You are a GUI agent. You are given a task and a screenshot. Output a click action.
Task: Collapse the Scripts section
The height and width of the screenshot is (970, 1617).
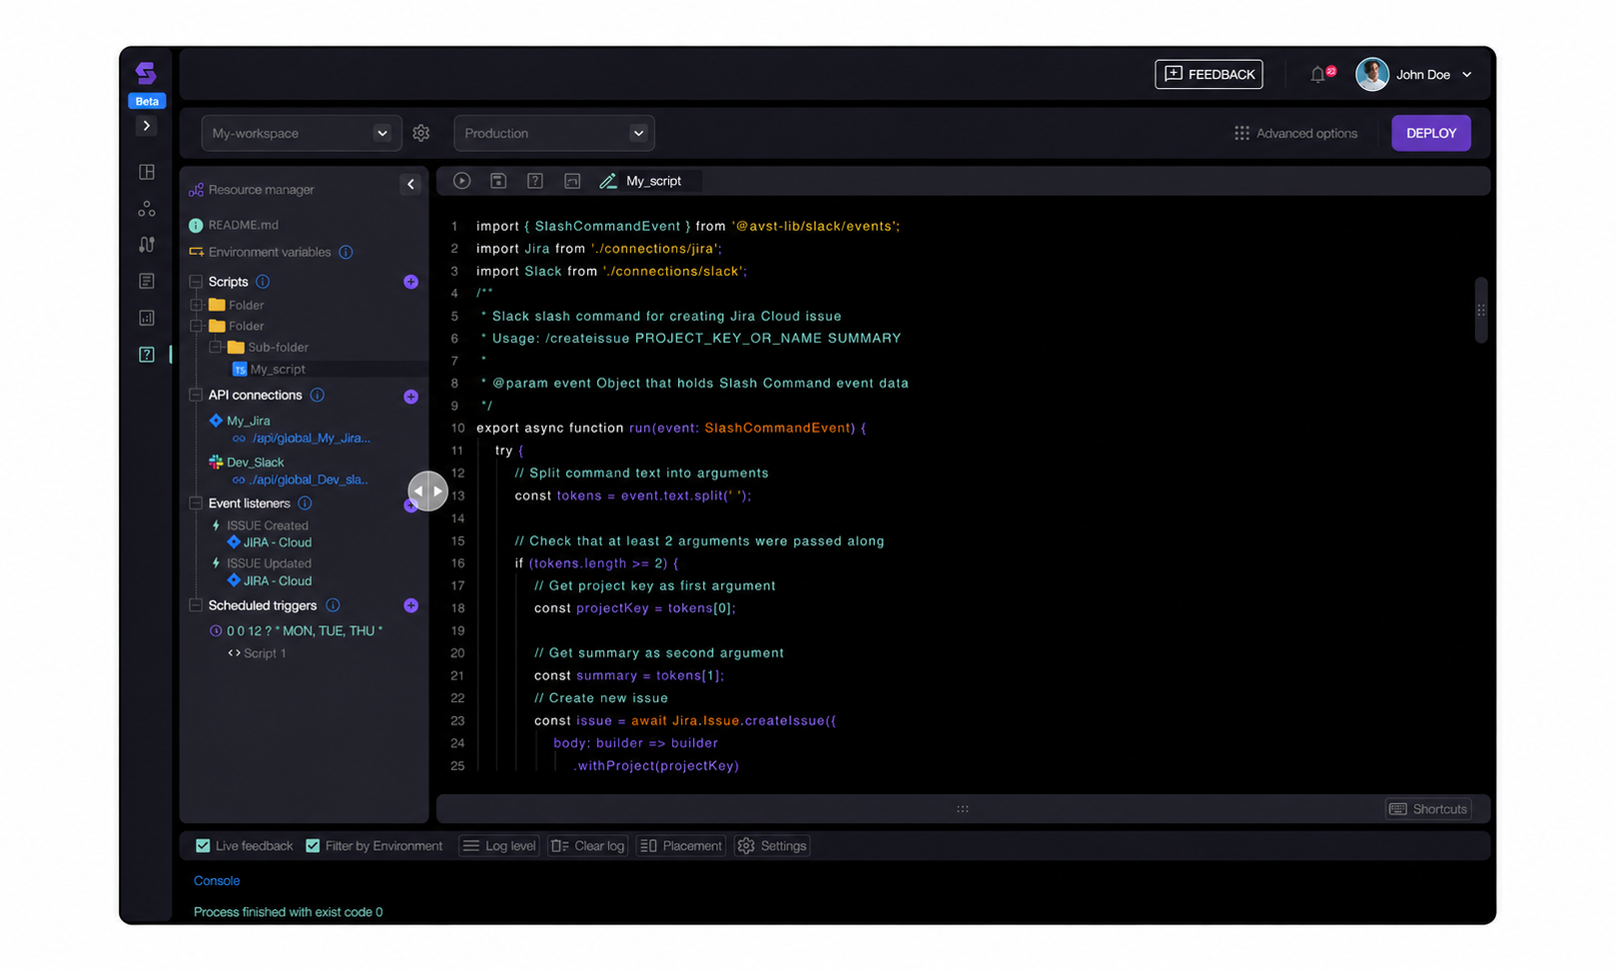[x=196, y=282]
